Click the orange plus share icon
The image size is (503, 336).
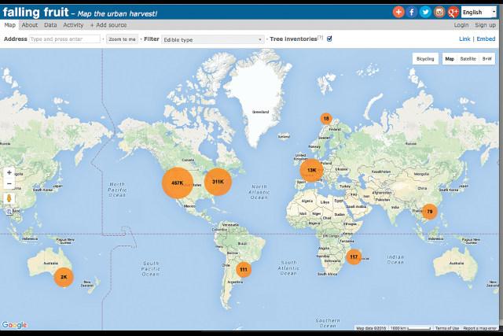(398, 13)
